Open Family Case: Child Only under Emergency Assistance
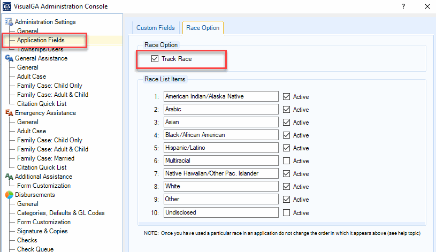The width and height of the screenshot is (436, 252). (x=50, y=140)
